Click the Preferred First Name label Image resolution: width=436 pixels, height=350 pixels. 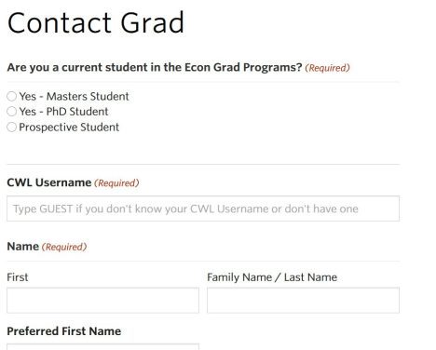click(x=64, y=331)
